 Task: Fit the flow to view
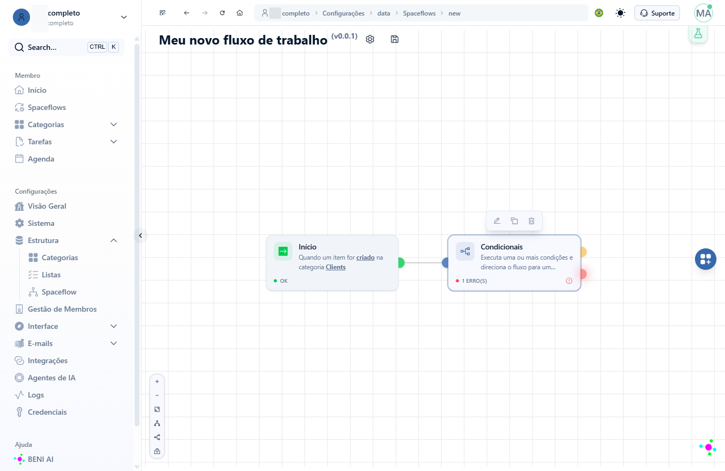[157, 409]
